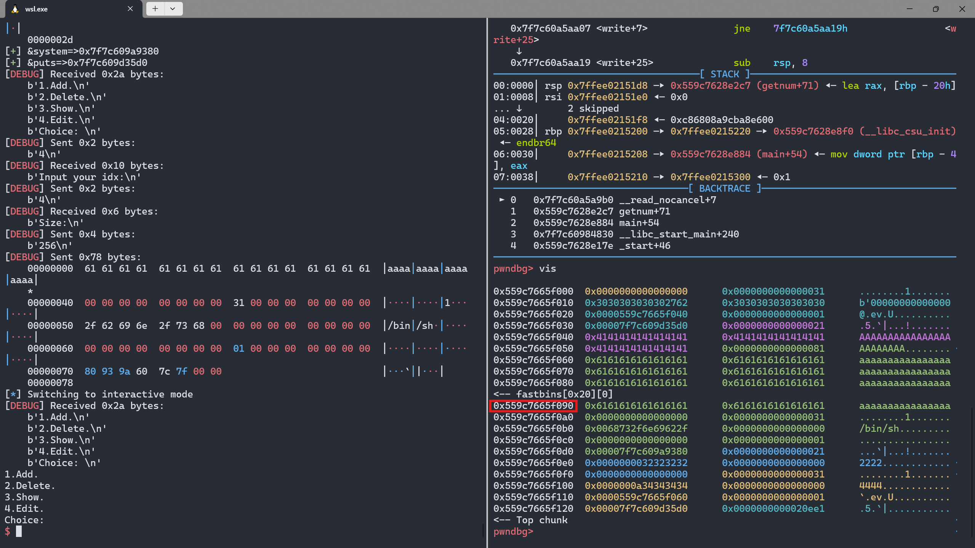Click the b'Input your idx:\n' line
The image size is (975, 548).
[x=84, y=177]
